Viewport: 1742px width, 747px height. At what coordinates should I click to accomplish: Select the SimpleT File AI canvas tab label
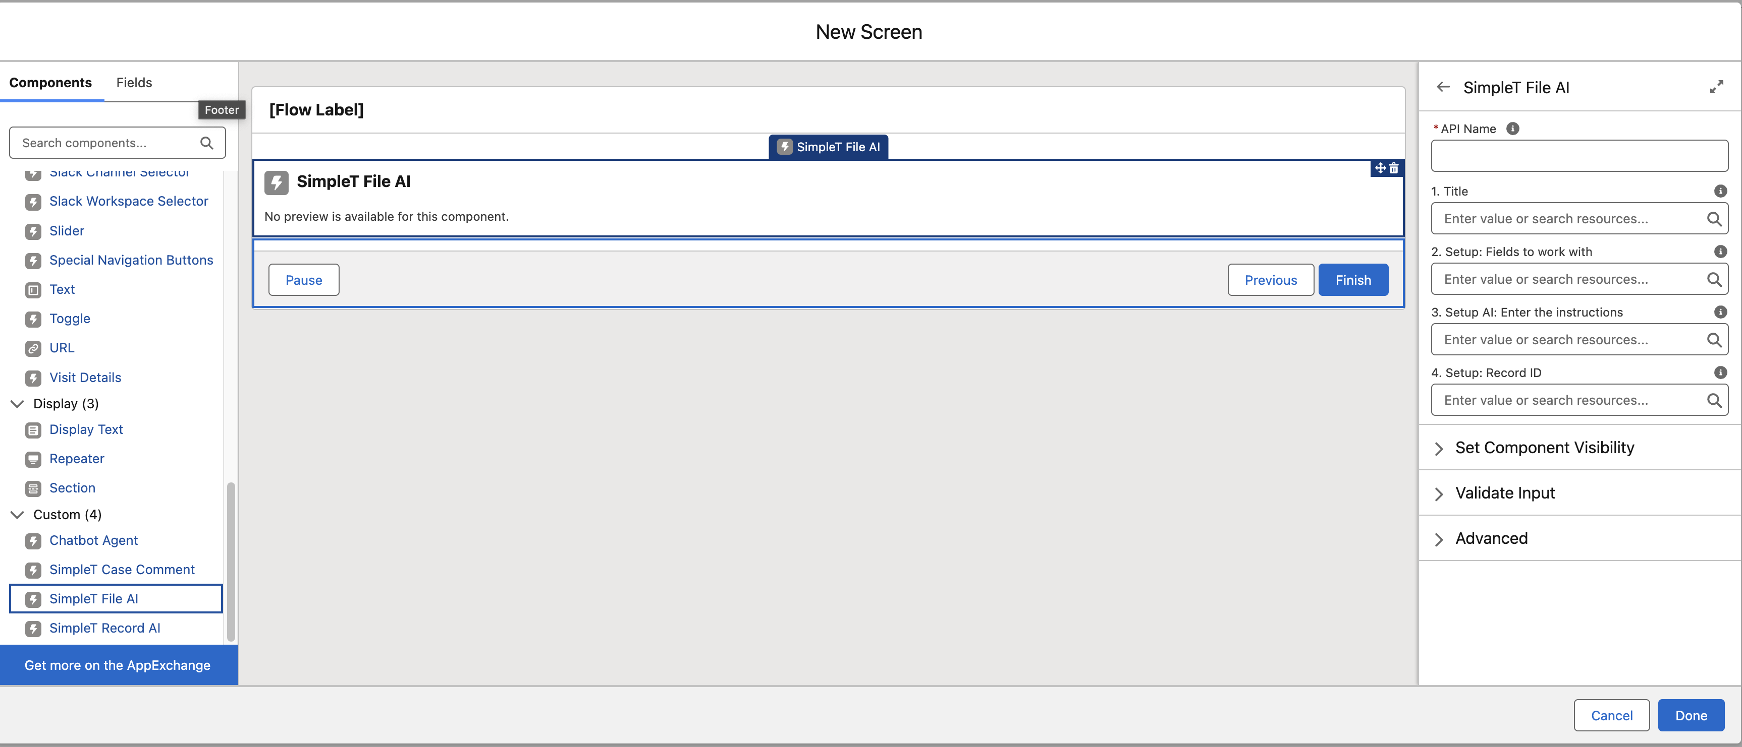(829, 147)
